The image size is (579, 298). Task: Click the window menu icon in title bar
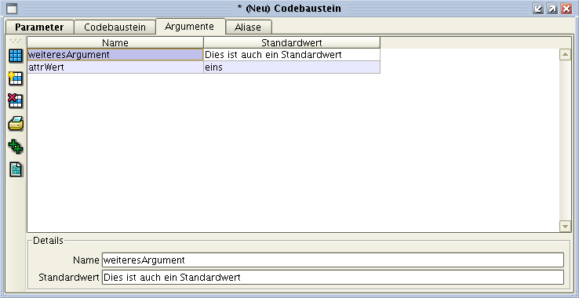click(x=12, y=8)
